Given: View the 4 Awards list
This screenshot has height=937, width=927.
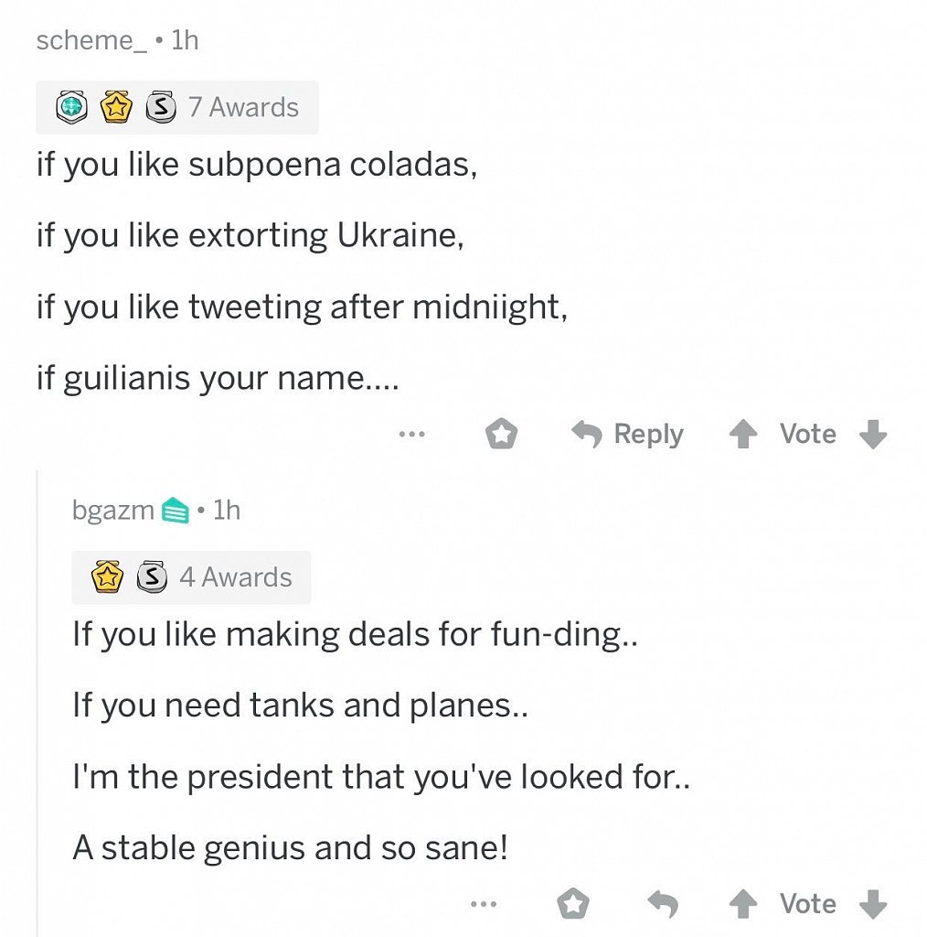Looking at the screenshot, I should pos(235,577).
